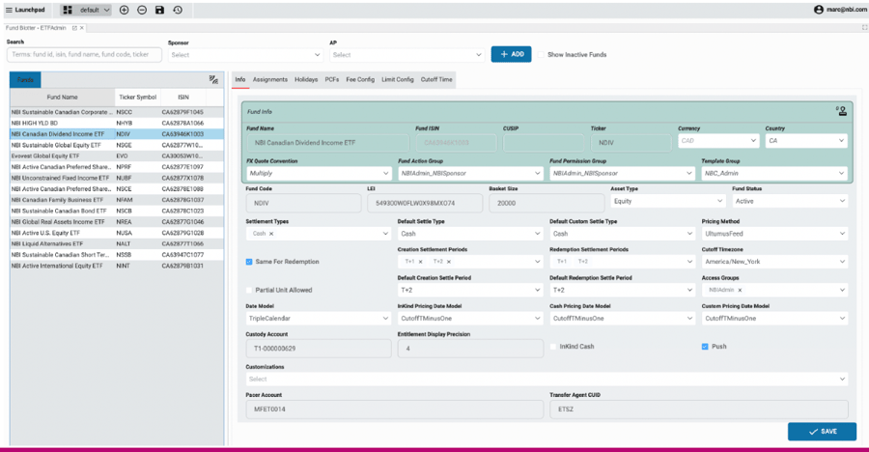Pop out the Fund Blotter tab
The image size is (869, 452).
(x=74, y=28)
